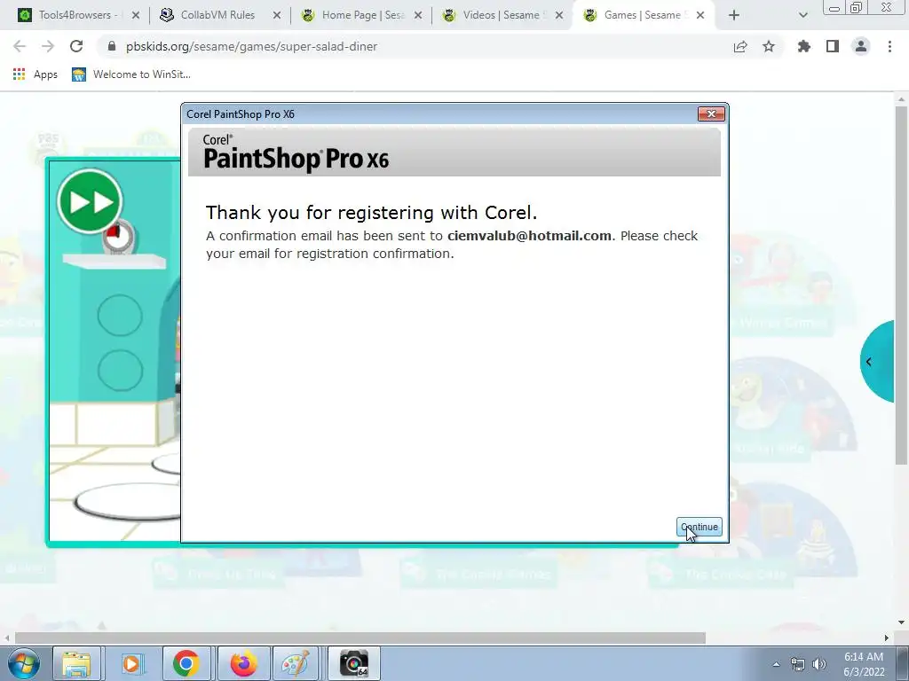This screenshot has width=909, height=681.
Task: Click the ciemvalub@hotmail.com email text
Action: [x=529, y=236]
